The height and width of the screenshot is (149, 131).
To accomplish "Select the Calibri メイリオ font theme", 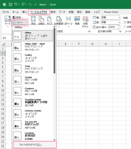I will click(33, 58).
